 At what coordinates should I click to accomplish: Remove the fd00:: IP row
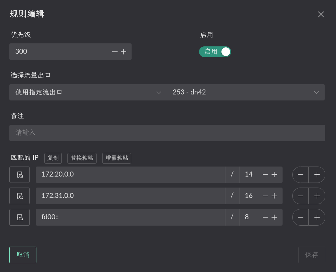click(300, 217)
